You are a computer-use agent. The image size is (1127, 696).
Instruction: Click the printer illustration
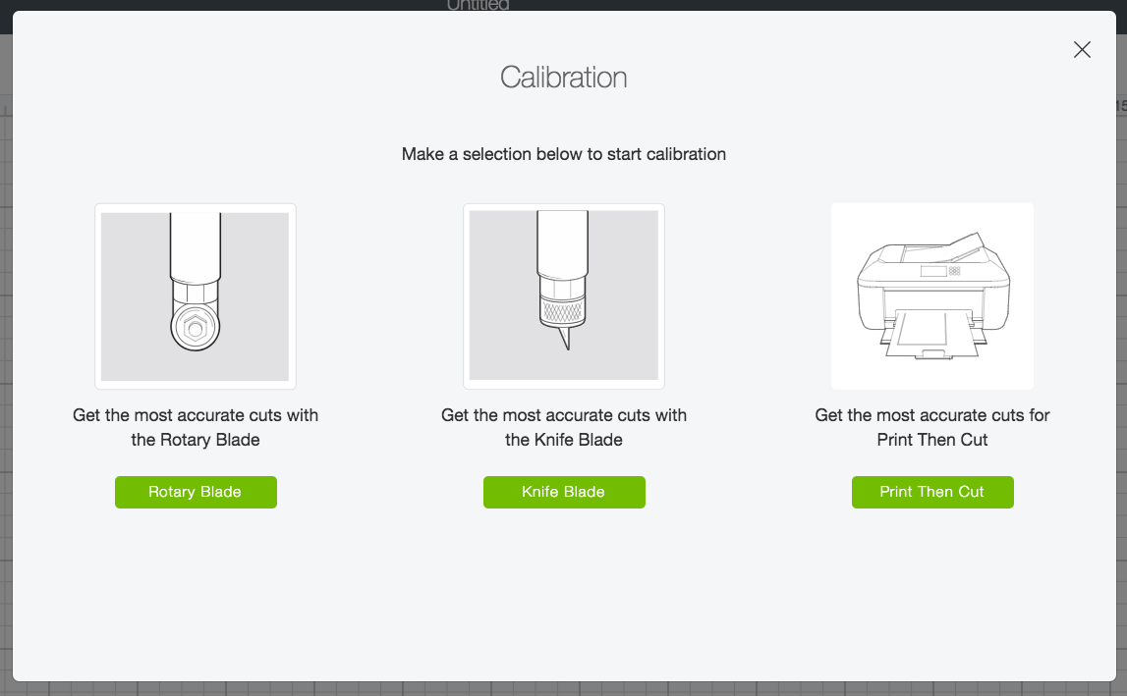(931, 295)
